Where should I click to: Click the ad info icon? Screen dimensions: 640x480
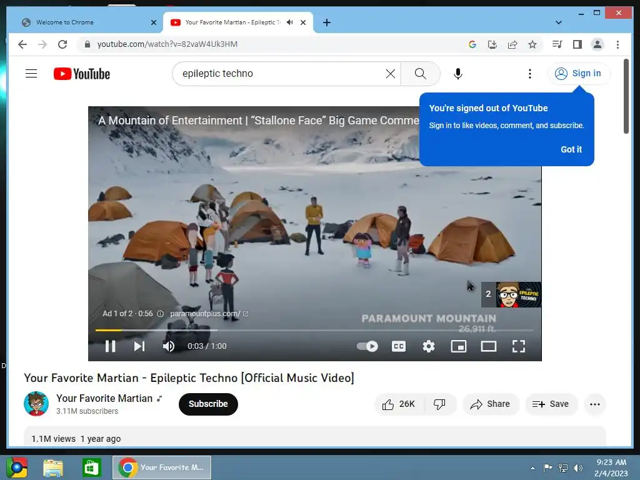[x=161, y=314]
